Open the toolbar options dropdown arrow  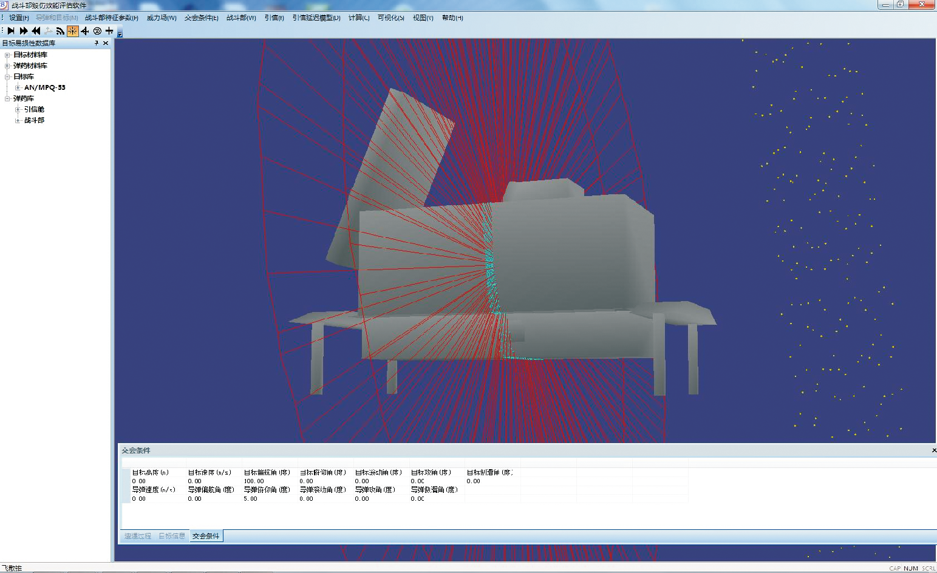click(x=120, y=34)
